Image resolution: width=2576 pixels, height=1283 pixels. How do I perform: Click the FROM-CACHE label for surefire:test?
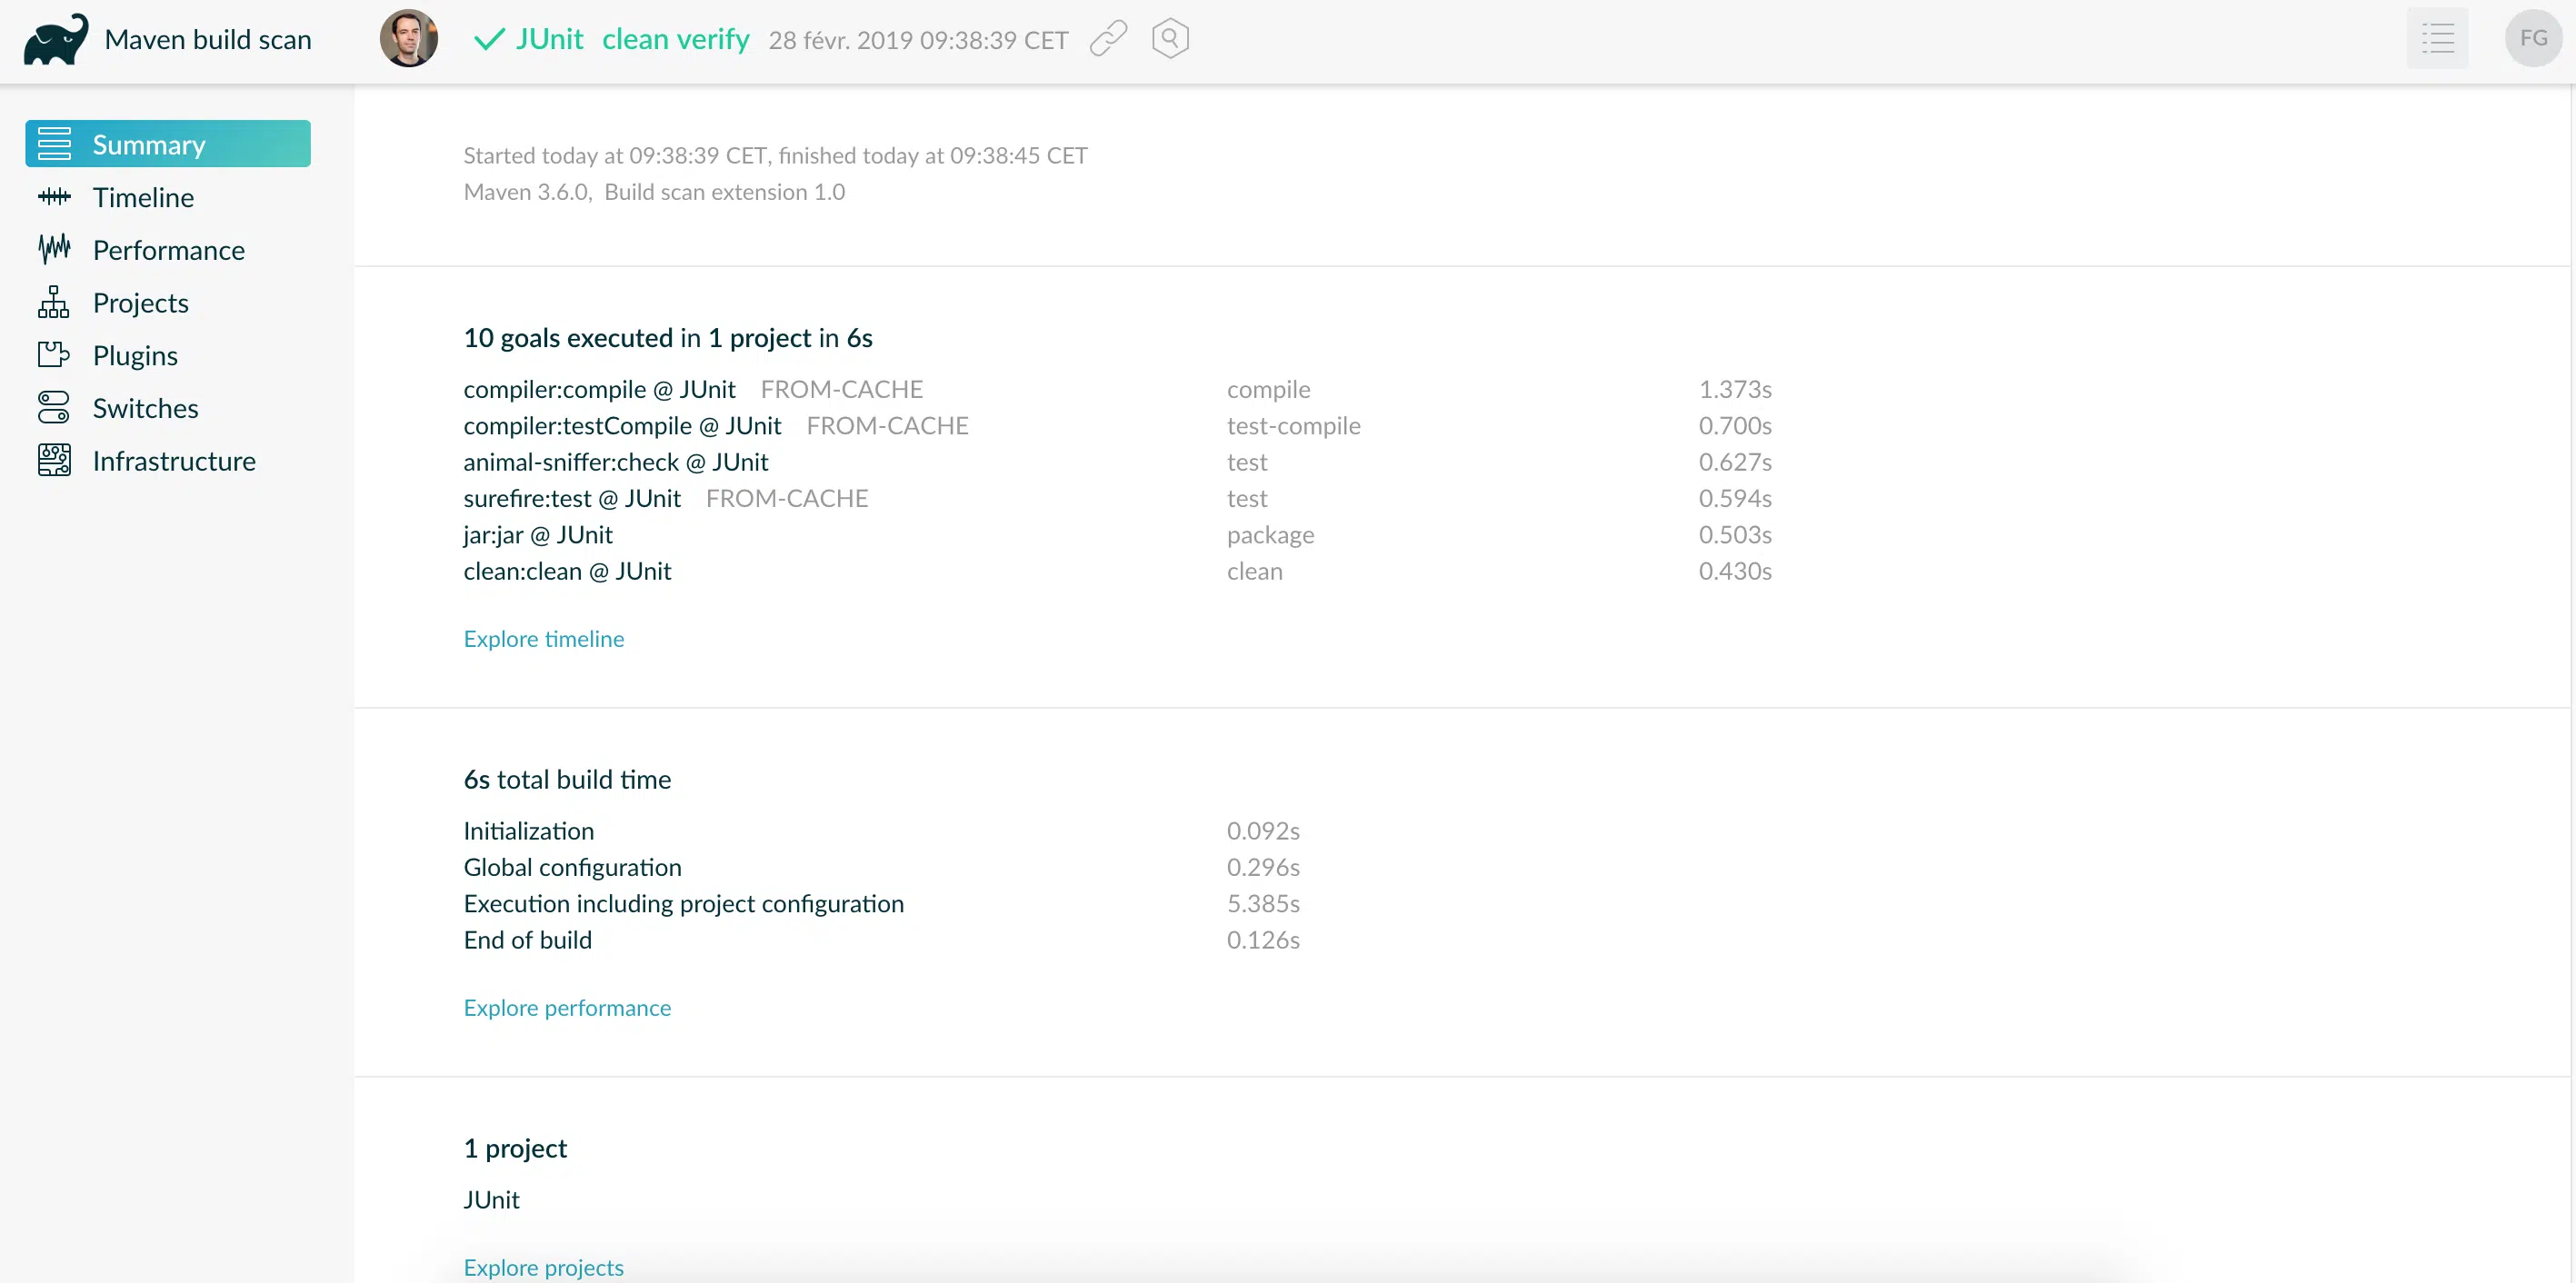coord(787,498)
